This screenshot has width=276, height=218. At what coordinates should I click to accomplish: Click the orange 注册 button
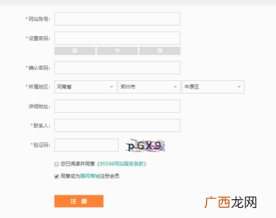pyautogui.click(x=79, y=201)
